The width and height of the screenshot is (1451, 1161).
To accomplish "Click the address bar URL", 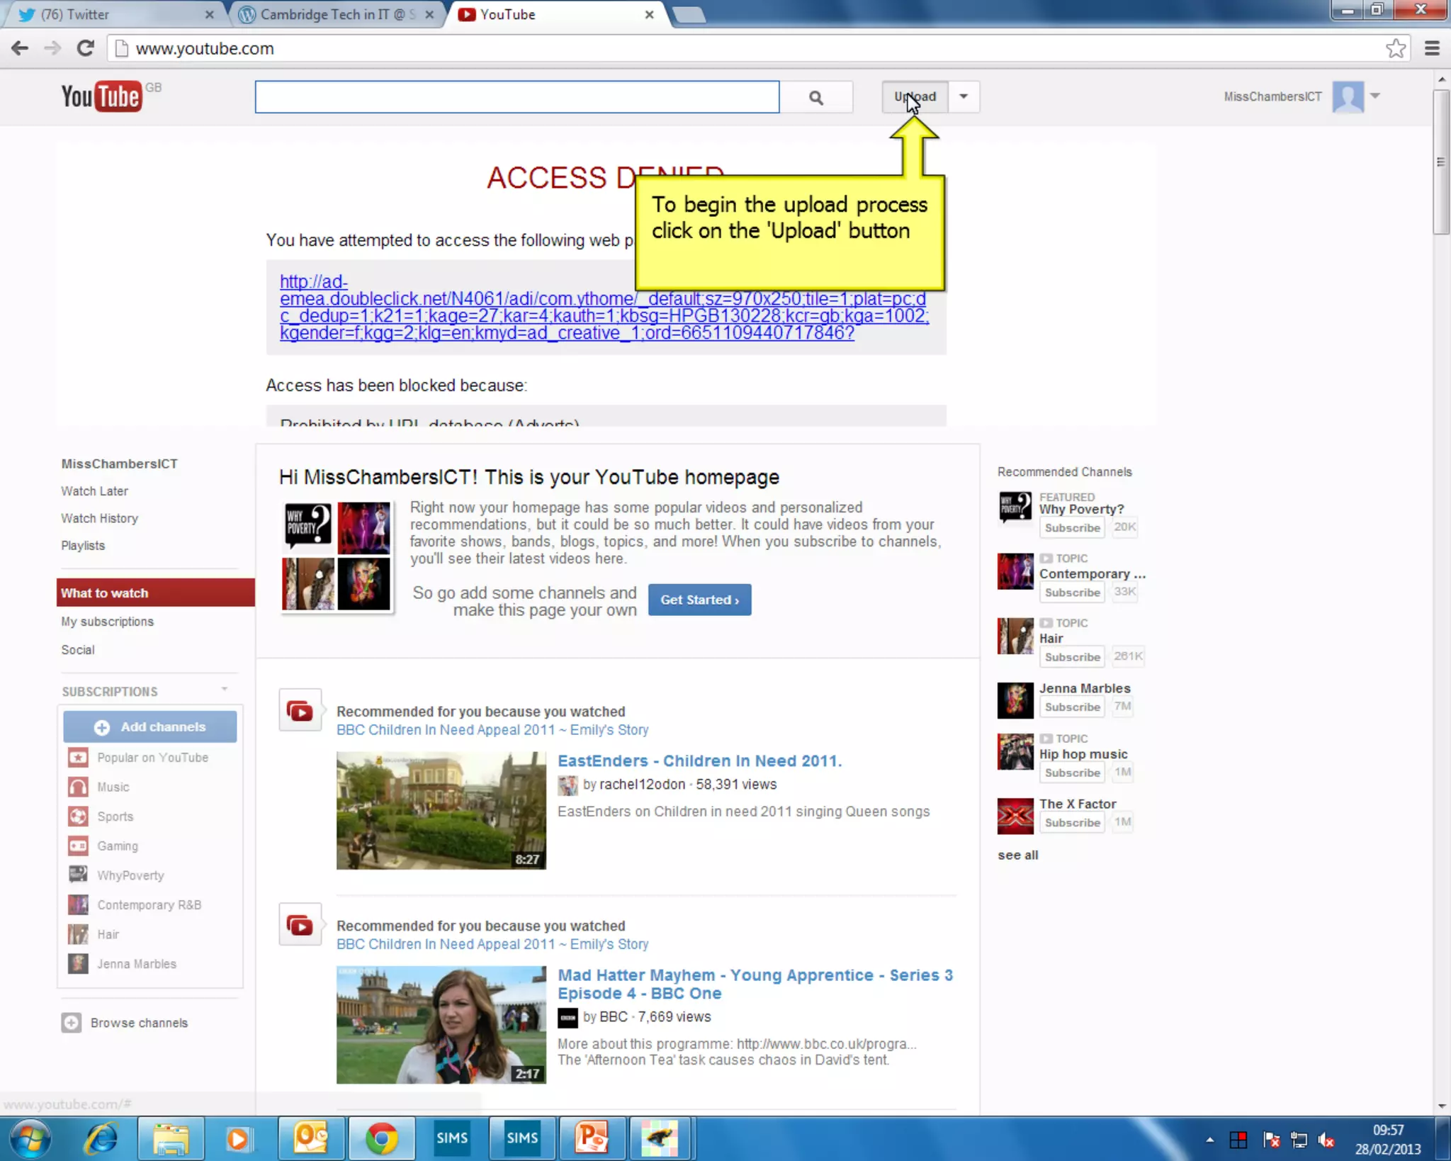I will (205, 48).
